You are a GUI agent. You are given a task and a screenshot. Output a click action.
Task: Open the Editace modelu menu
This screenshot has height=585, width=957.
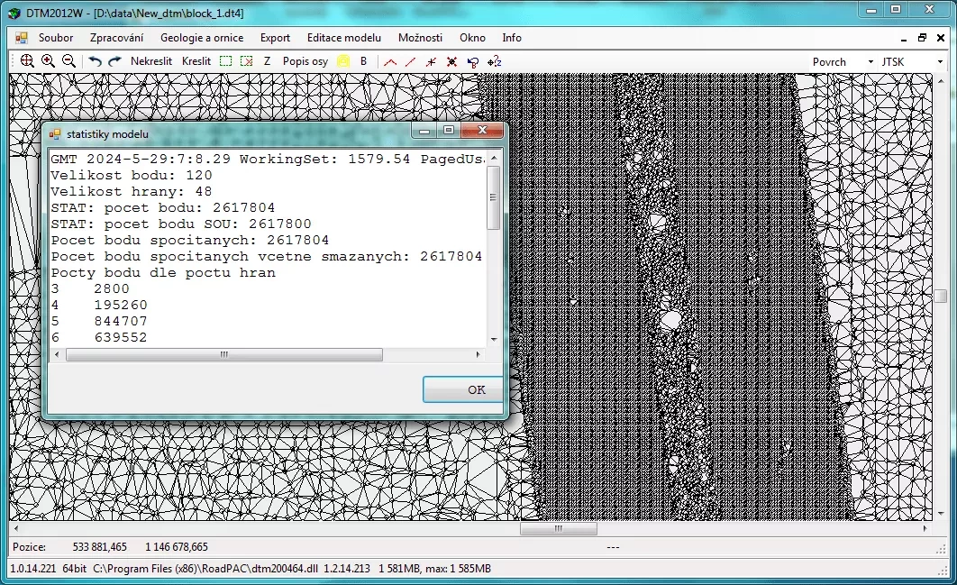(343, 38)
